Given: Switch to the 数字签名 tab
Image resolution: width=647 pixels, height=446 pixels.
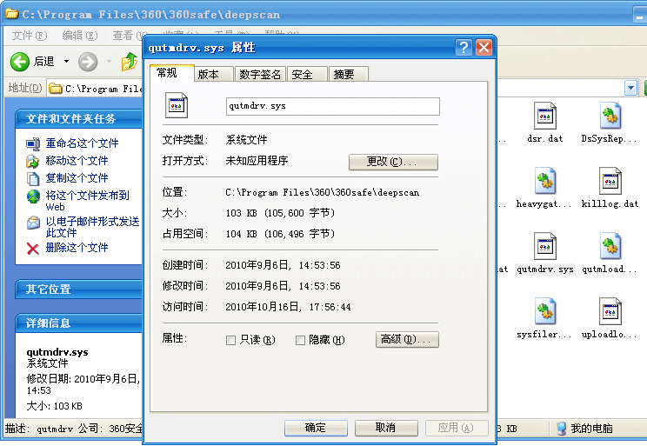Looking at the screenshot, I should [260, 75].
